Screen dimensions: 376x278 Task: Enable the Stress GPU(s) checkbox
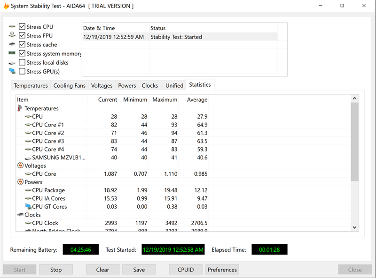click(22, 71)
